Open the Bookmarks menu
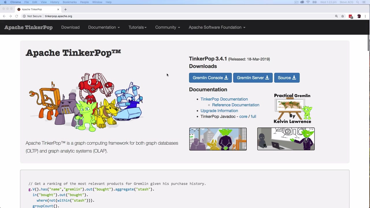 pos(70,2)
